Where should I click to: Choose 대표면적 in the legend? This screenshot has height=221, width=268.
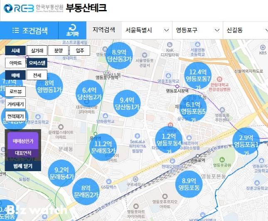[23, 153]
